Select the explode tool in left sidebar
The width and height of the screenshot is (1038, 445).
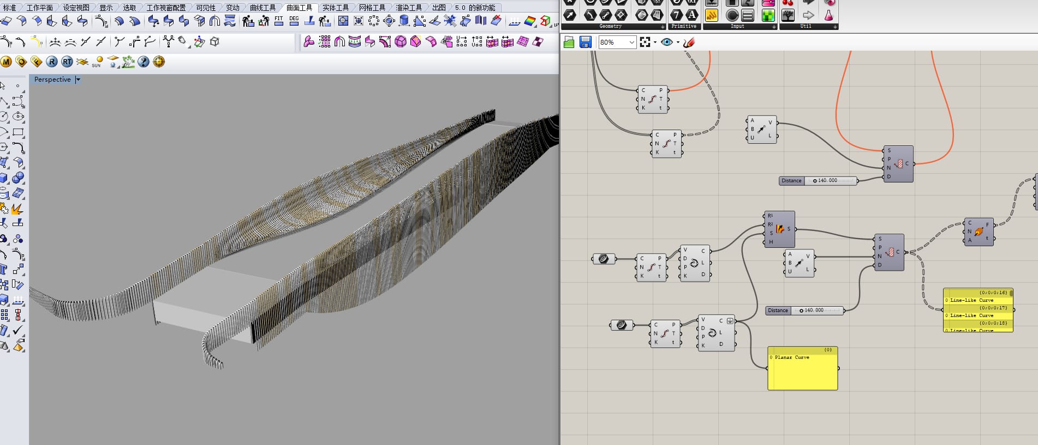point(17,209)
